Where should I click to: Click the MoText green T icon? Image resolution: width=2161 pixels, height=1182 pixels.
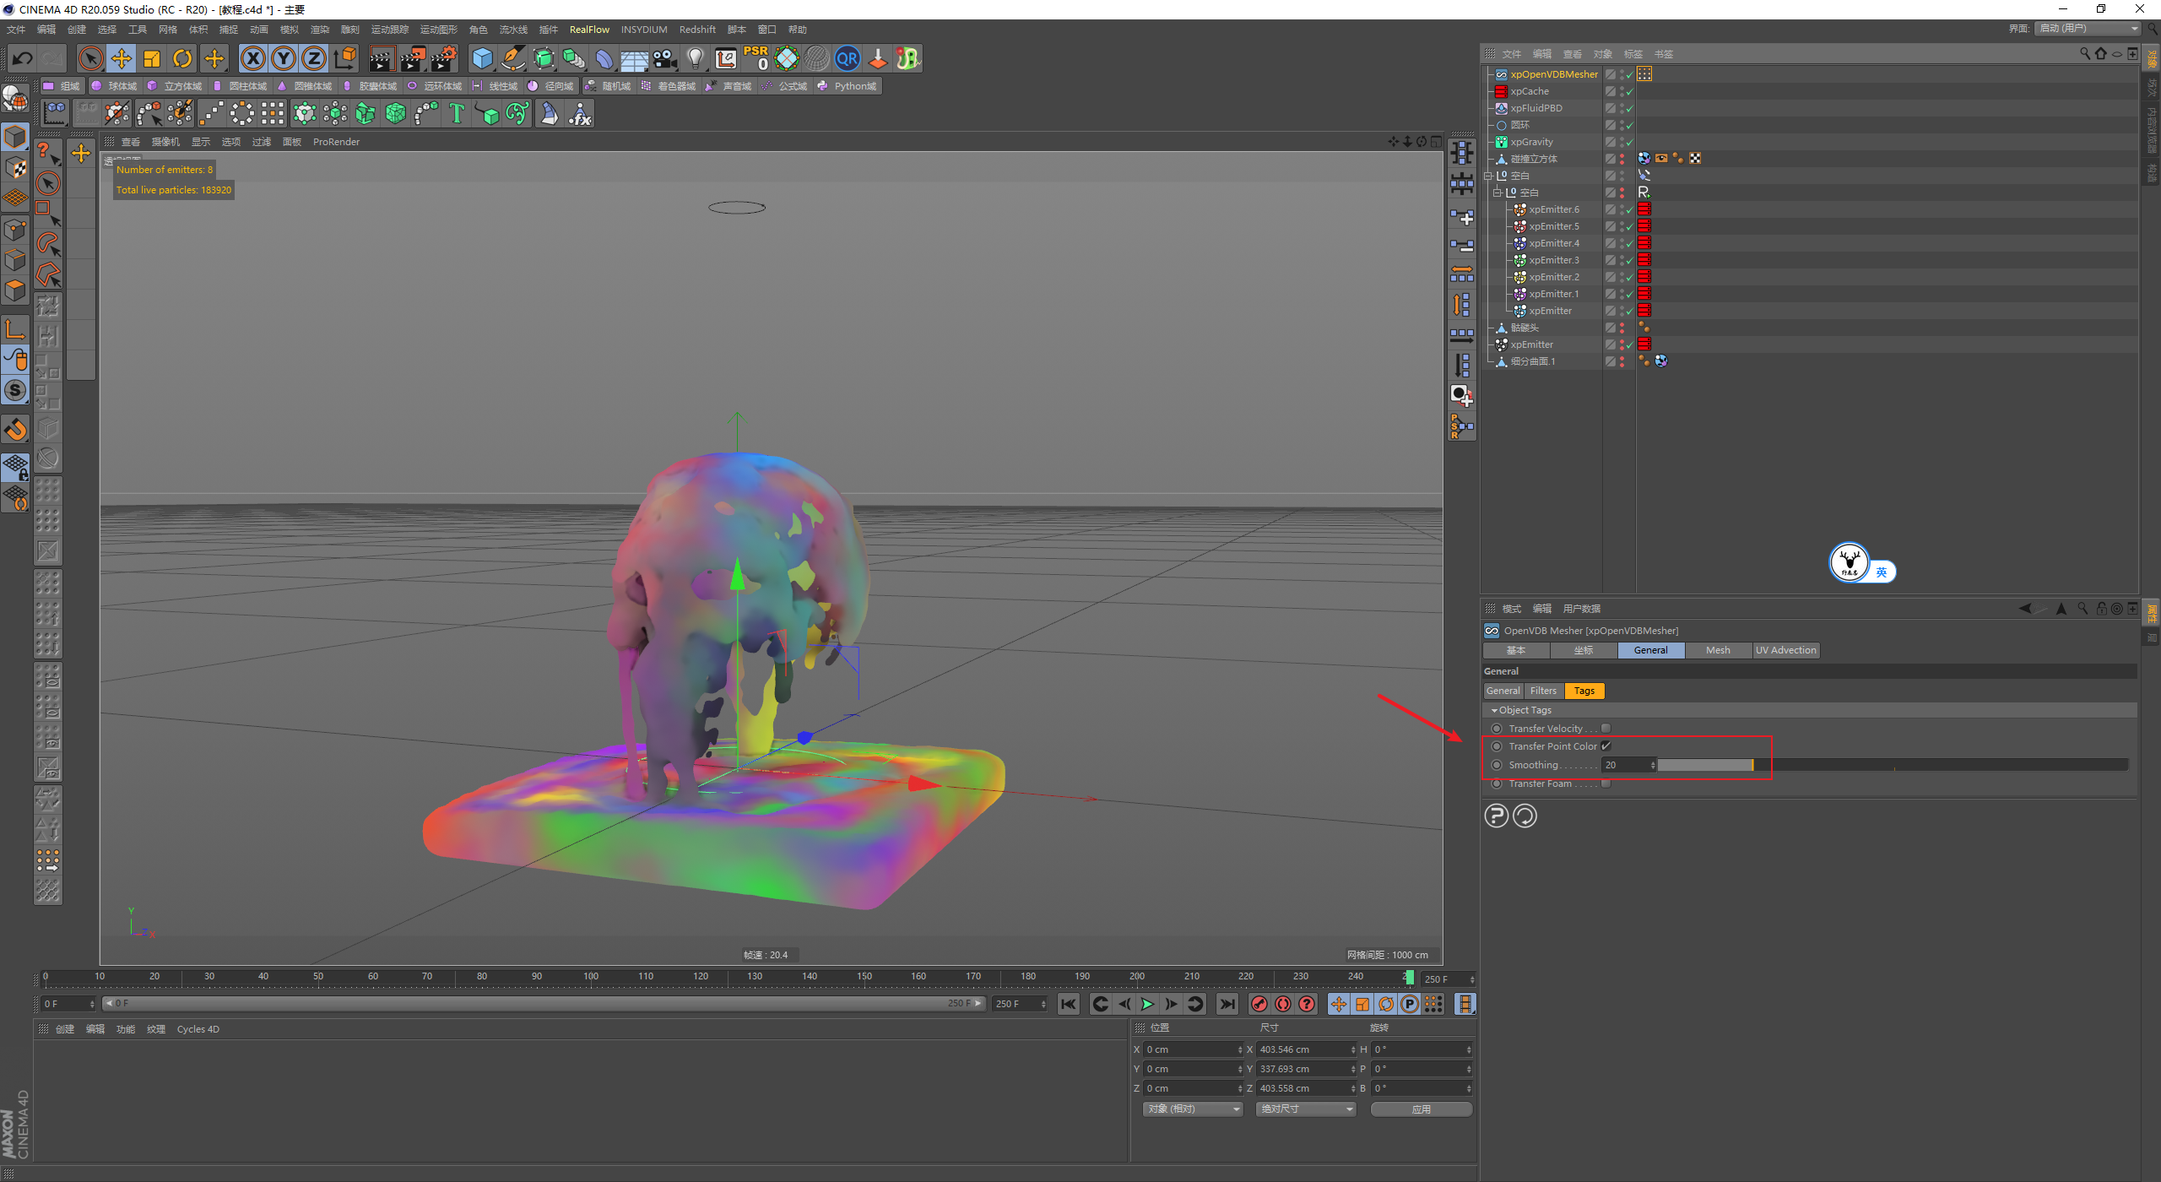pyautogui.click(x=457, y=113)
